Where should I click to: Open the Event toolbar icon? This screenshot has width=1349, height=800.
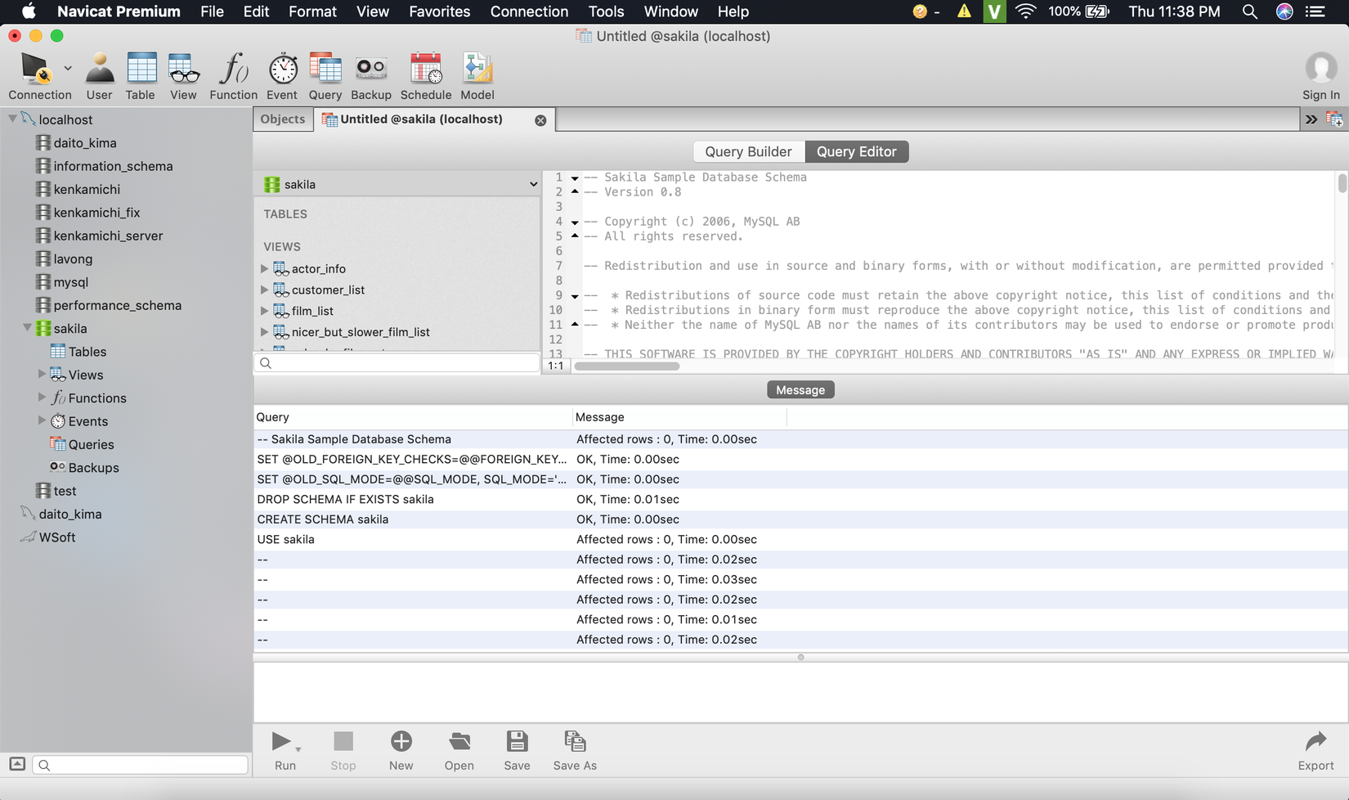tap(282, 77)
